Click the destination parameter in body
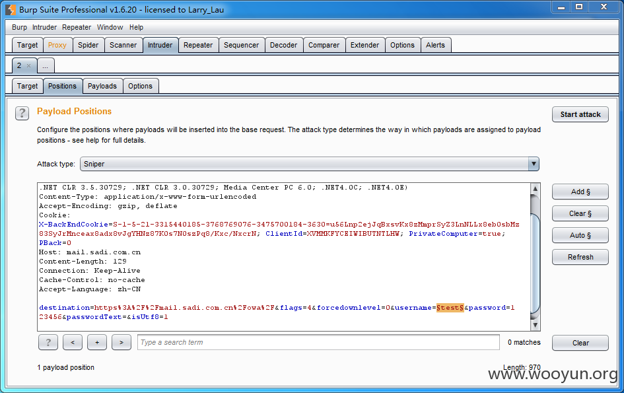Viewport: 624px width, 393px height. coord(65,307)
